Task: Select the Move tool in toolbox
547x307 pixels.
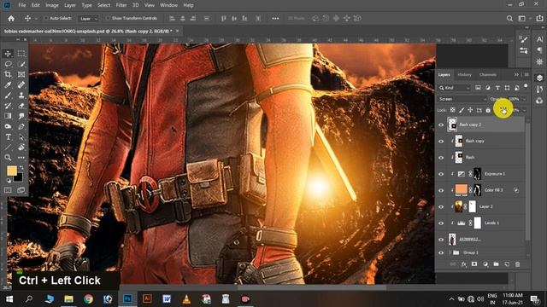Action: point(8,54)
